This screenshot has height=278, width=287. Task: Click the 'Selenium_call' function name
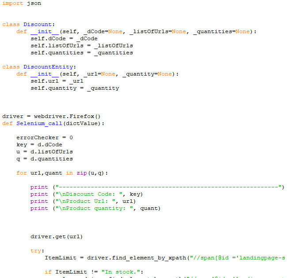coord(39,123)
